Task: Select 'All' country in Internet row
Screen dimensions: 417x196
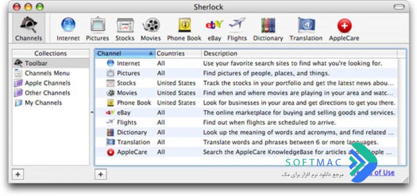Action: pos(161,63)
